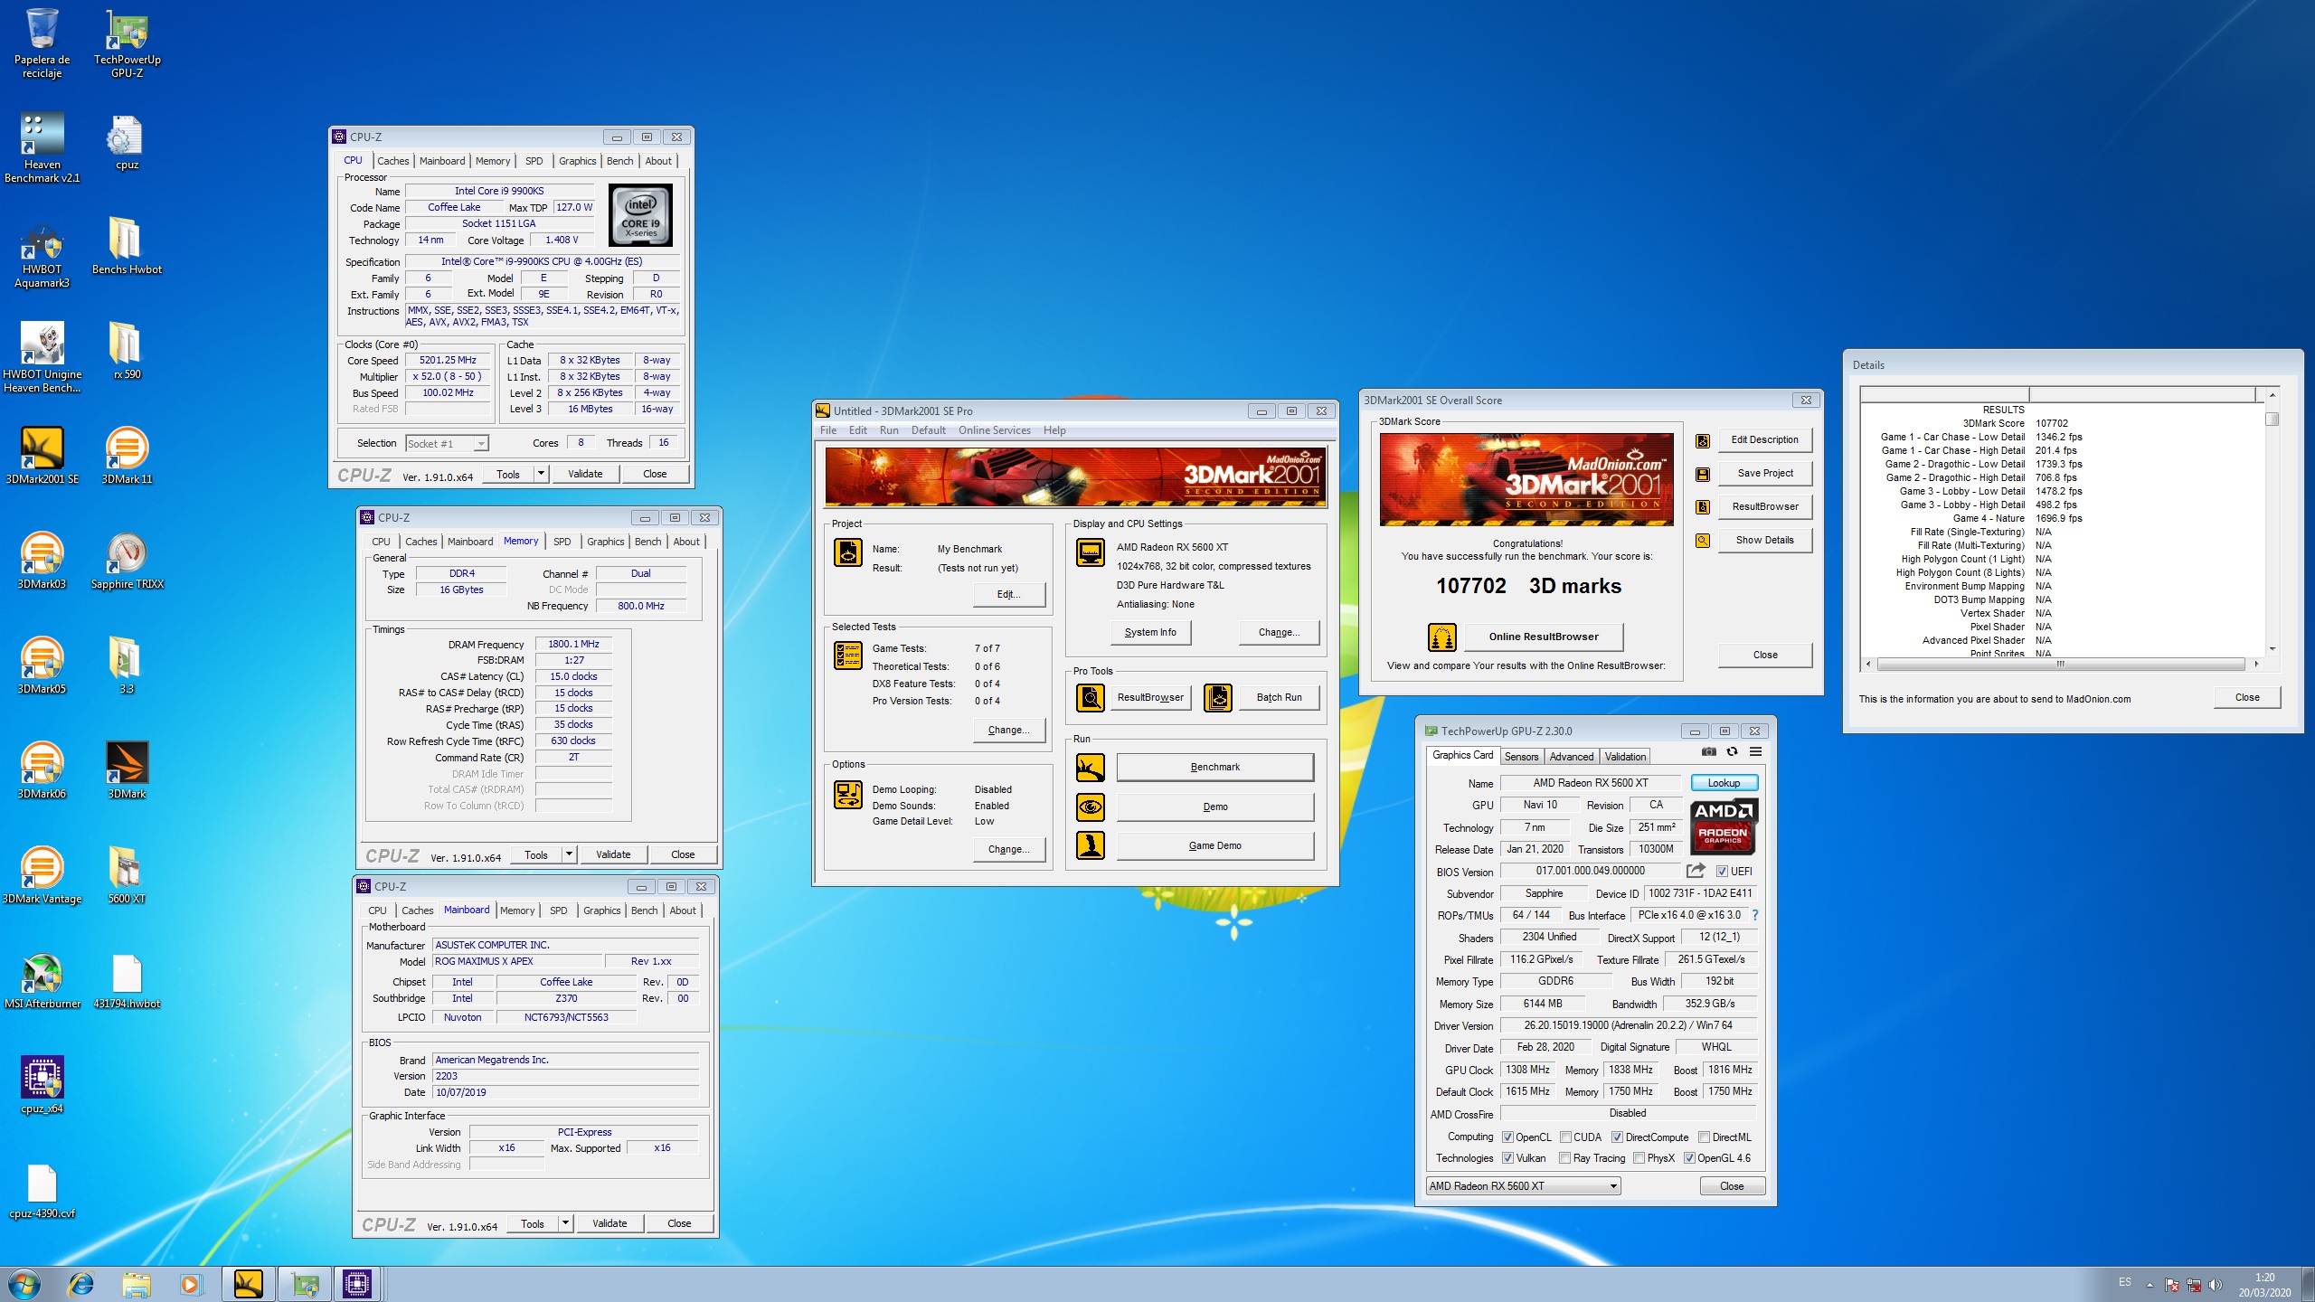Viewport: 2315px width, 1302px height.
Task: Click the Show Details button
Action: [x=1764, y=541]
